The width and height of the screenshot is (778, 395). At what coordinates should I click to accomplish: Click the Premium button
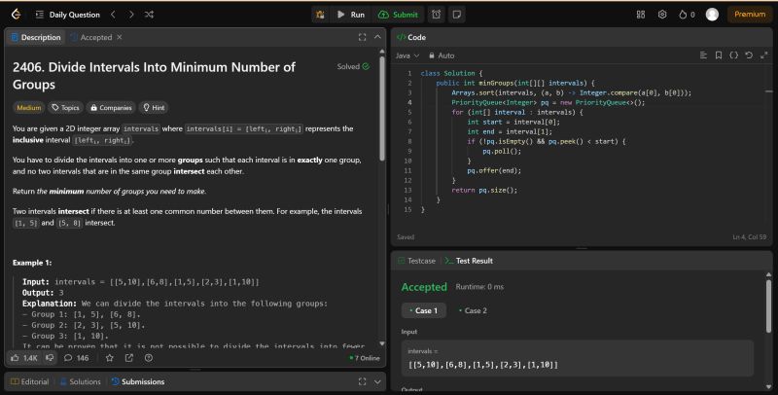[x=750, y=15]
